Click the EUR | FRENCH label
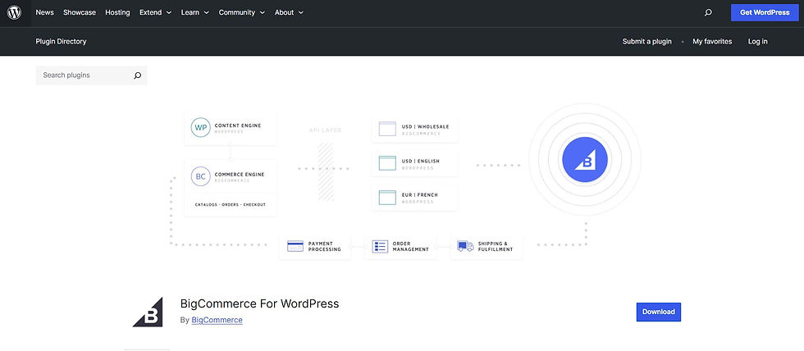The height and width of the screenshot is (351, 804). pos(420,195)
